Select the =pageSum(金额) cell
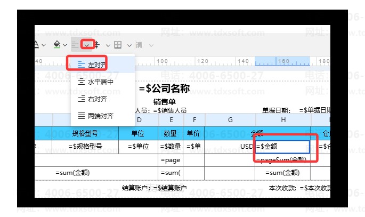 pyautogui.click(x=282, y=159)
